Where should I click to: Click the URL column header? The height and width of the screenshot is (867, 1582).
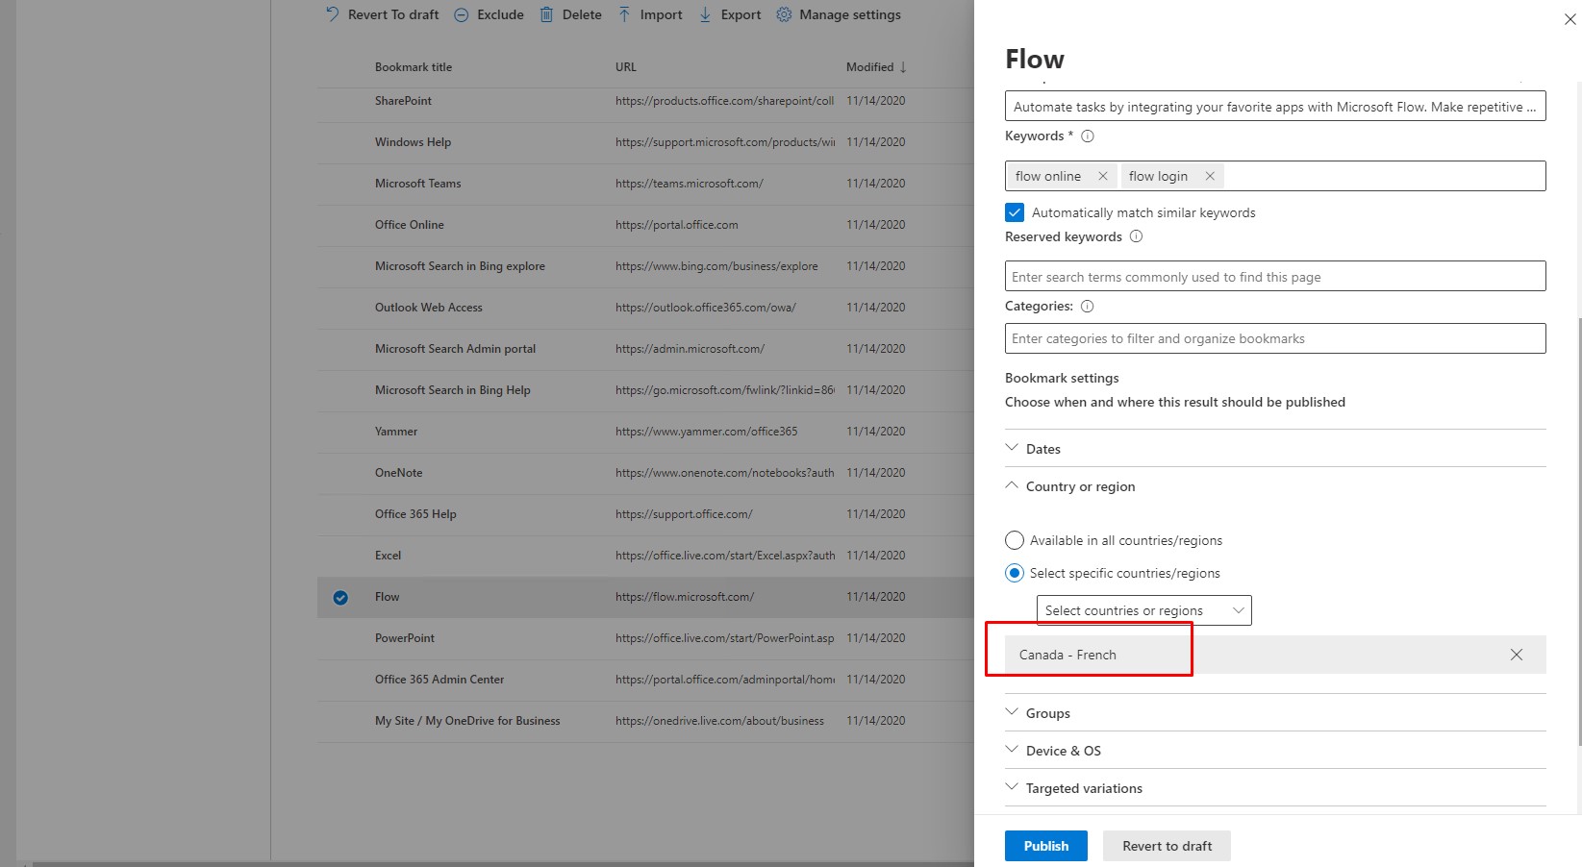click(626, 67)
